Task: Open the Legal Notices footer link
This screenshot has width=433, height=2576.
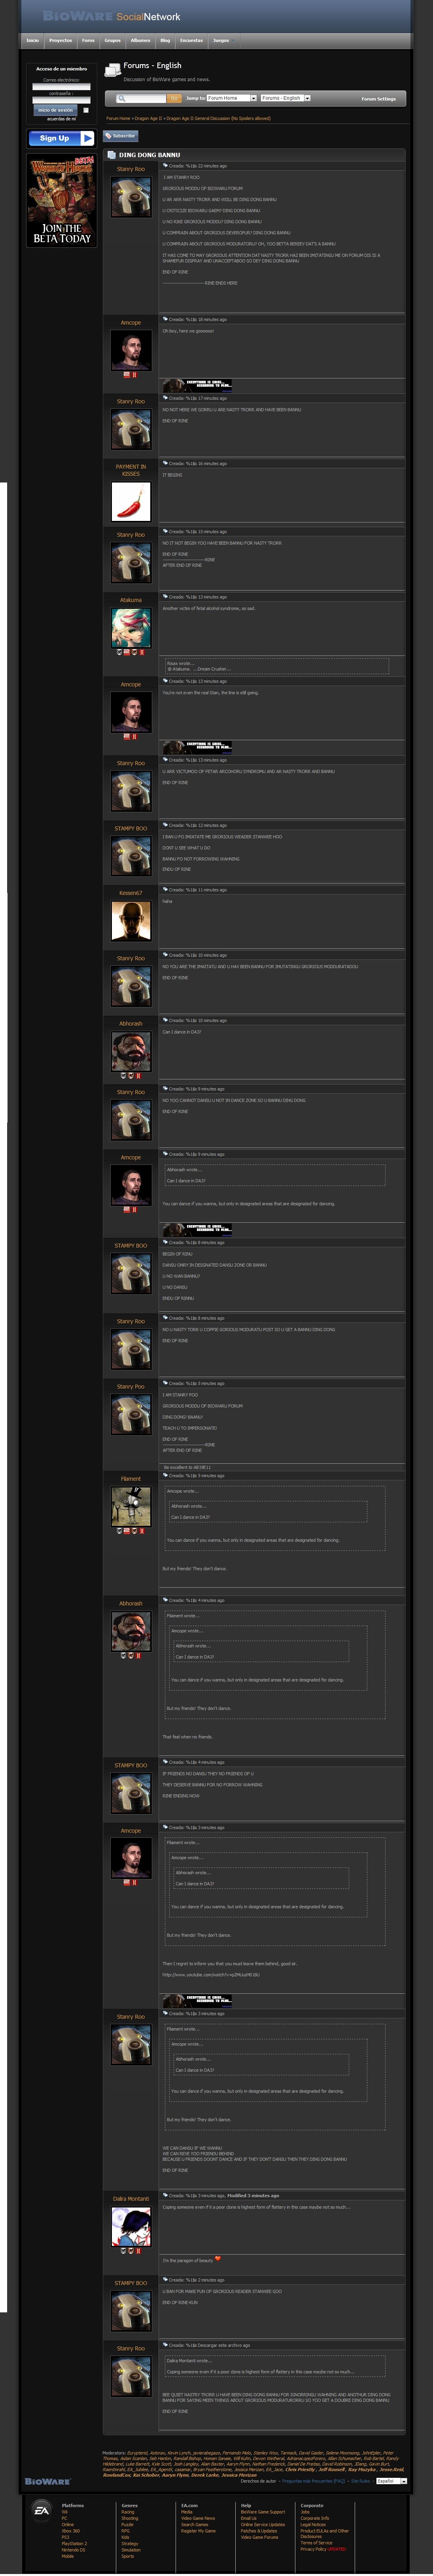Action: click(313, 2524)
